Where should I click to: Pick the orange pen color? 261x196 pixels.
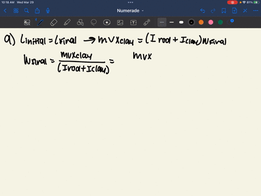[201, 22]
